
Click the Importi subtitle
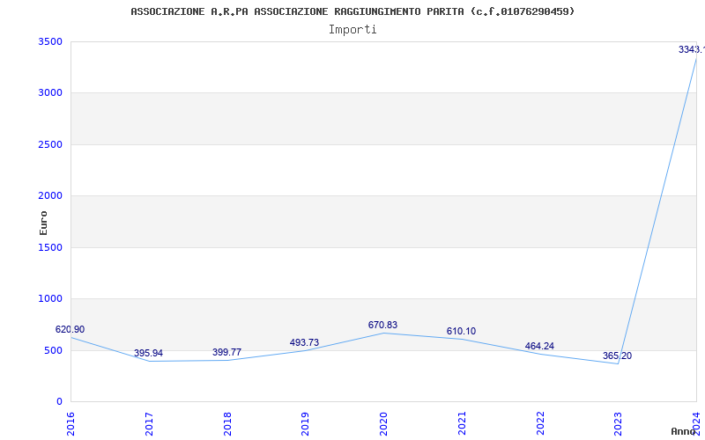352,30
